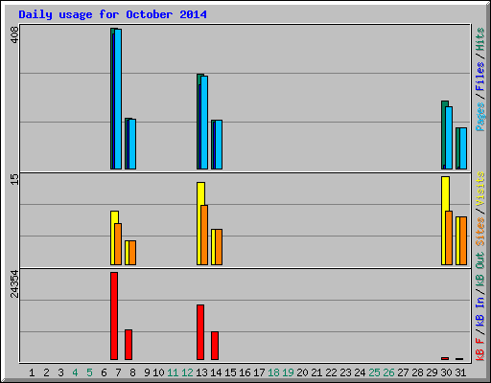Screen dimensions: 491x383
Task: Click day label 23 on the x-axis
Action: pyautogui.click(x=345, y=372)
